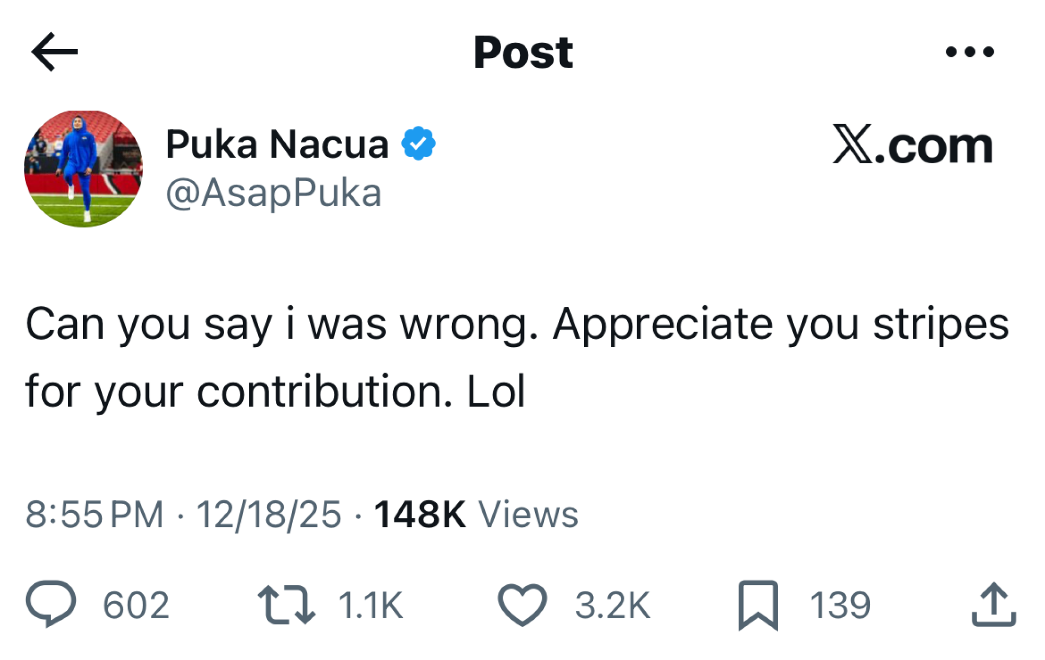This screenshot has height=660, width=1045.
Task: Like the post with heart icon
Action: click(x=522, y=605)
